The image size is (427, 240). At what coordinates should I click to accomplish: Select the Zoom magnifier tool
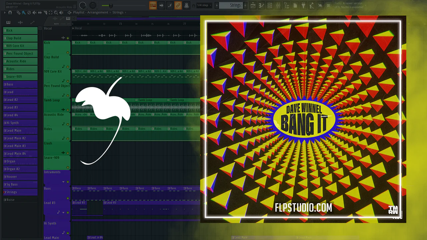tap(56, 13)
